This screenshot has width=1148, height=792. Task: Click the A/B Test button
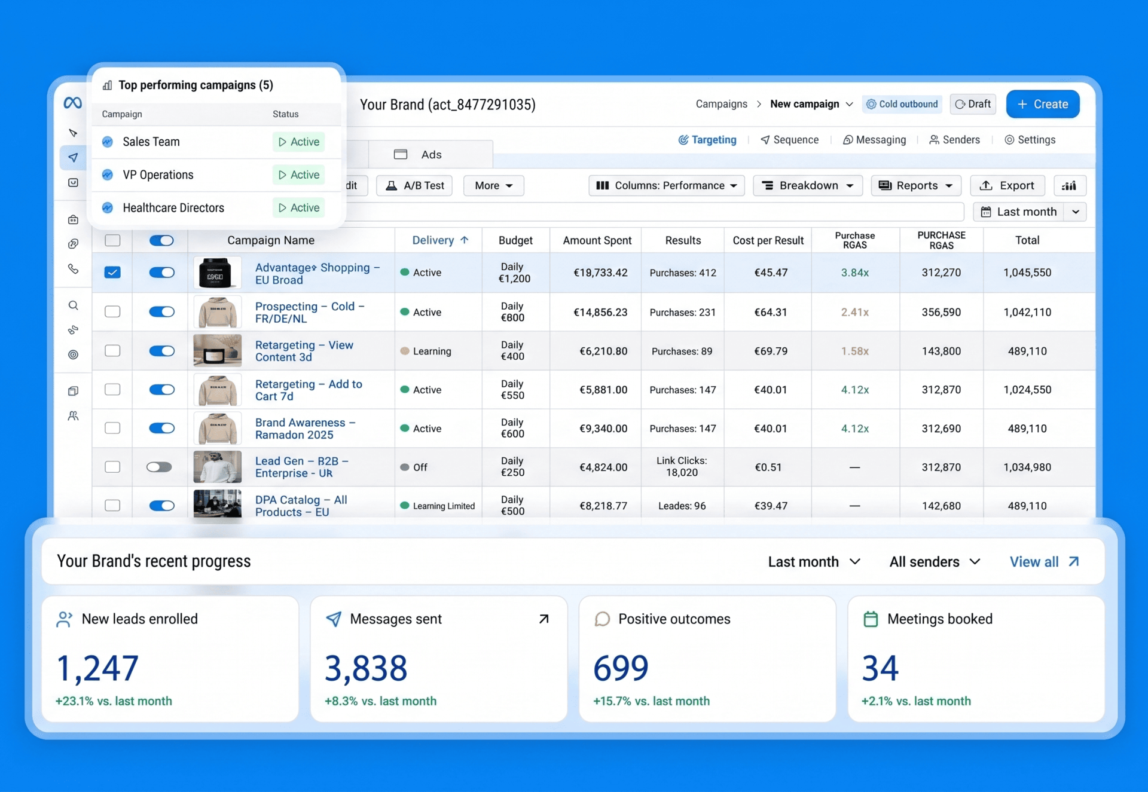(x=414, y=185)
